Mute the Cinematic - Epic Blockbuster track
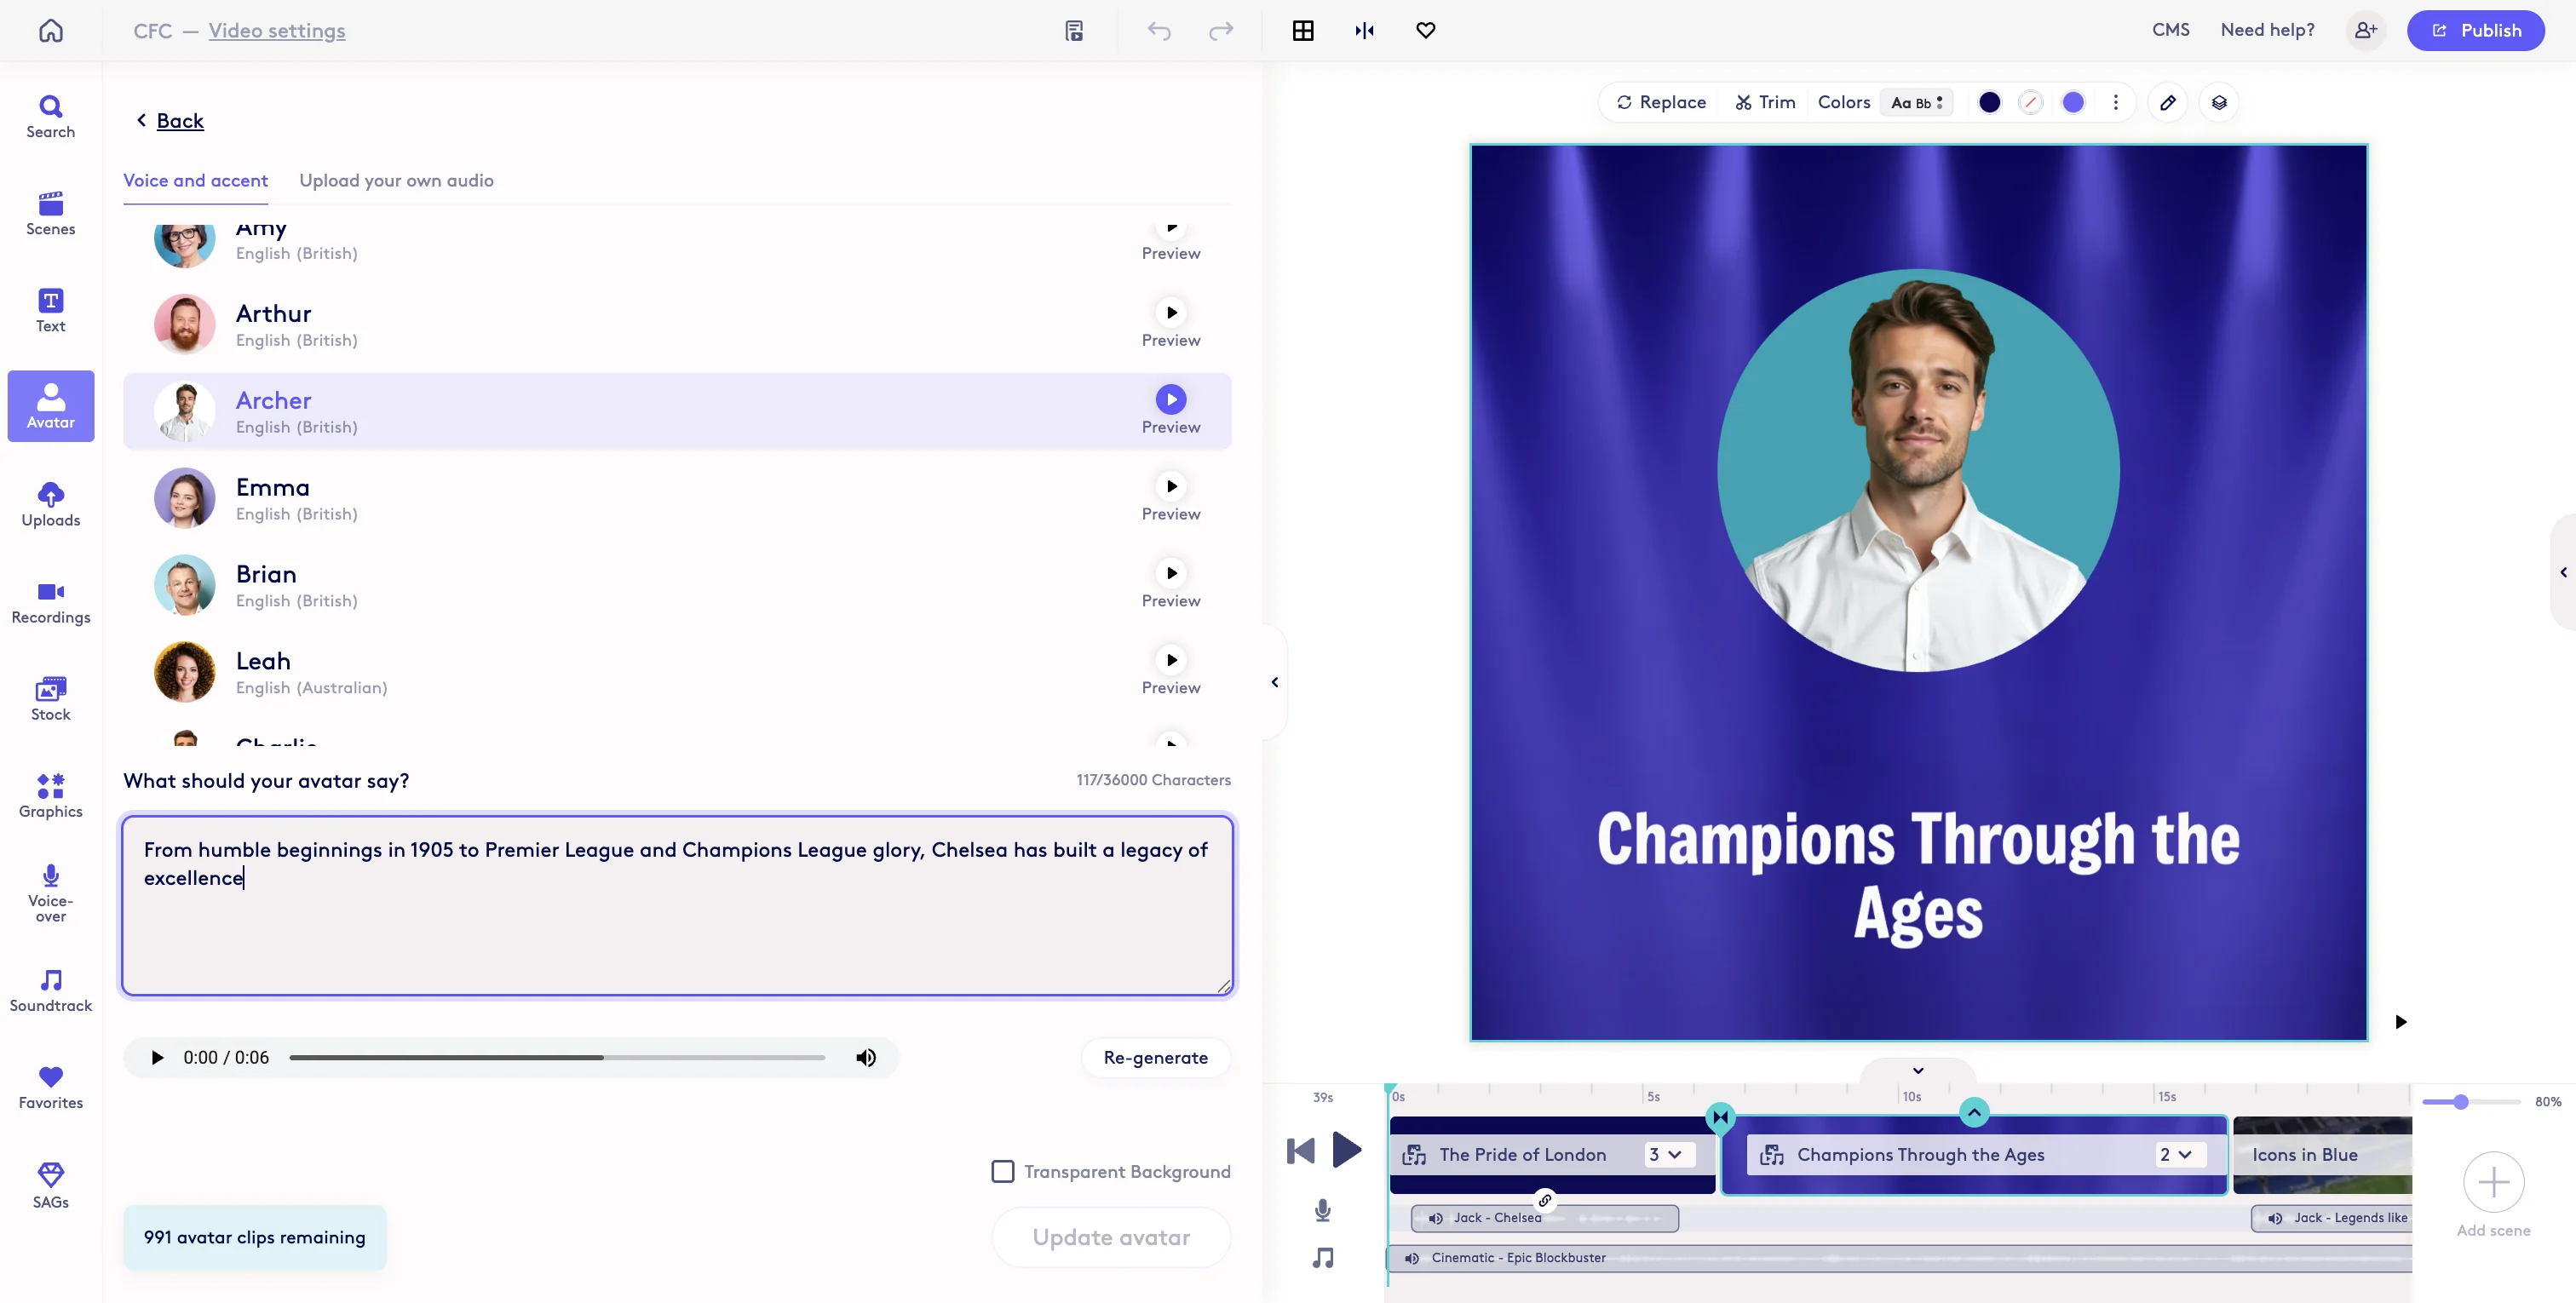Screen dimensions: 2576x1303 point(1411,1258)
